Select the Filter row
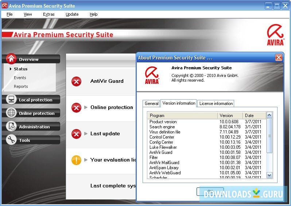This screenshot has height=206, width=291. (x=207, y=158)
